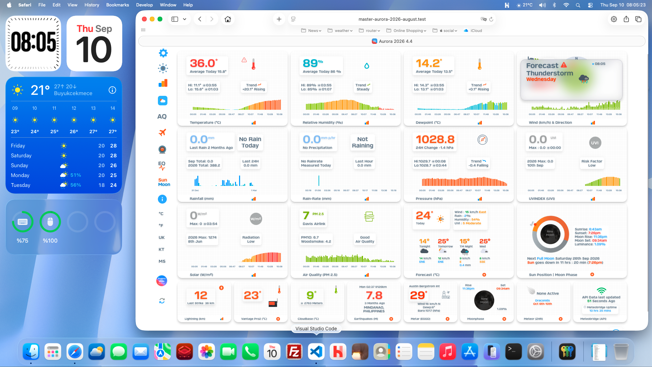Expand the router bookmarks folder
This screenshot has width=652, height=367.
click(369, 31)
